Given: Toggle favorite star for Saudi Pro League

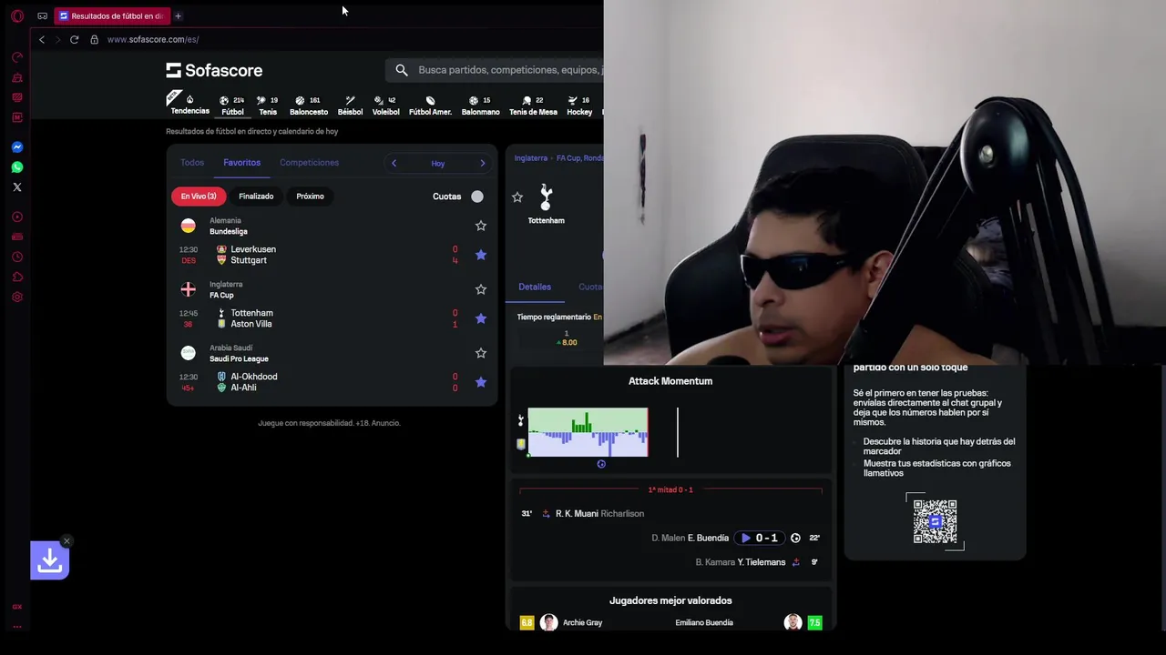Looking at the screenshot, I should pyautogui.click(x=481, y=353).
